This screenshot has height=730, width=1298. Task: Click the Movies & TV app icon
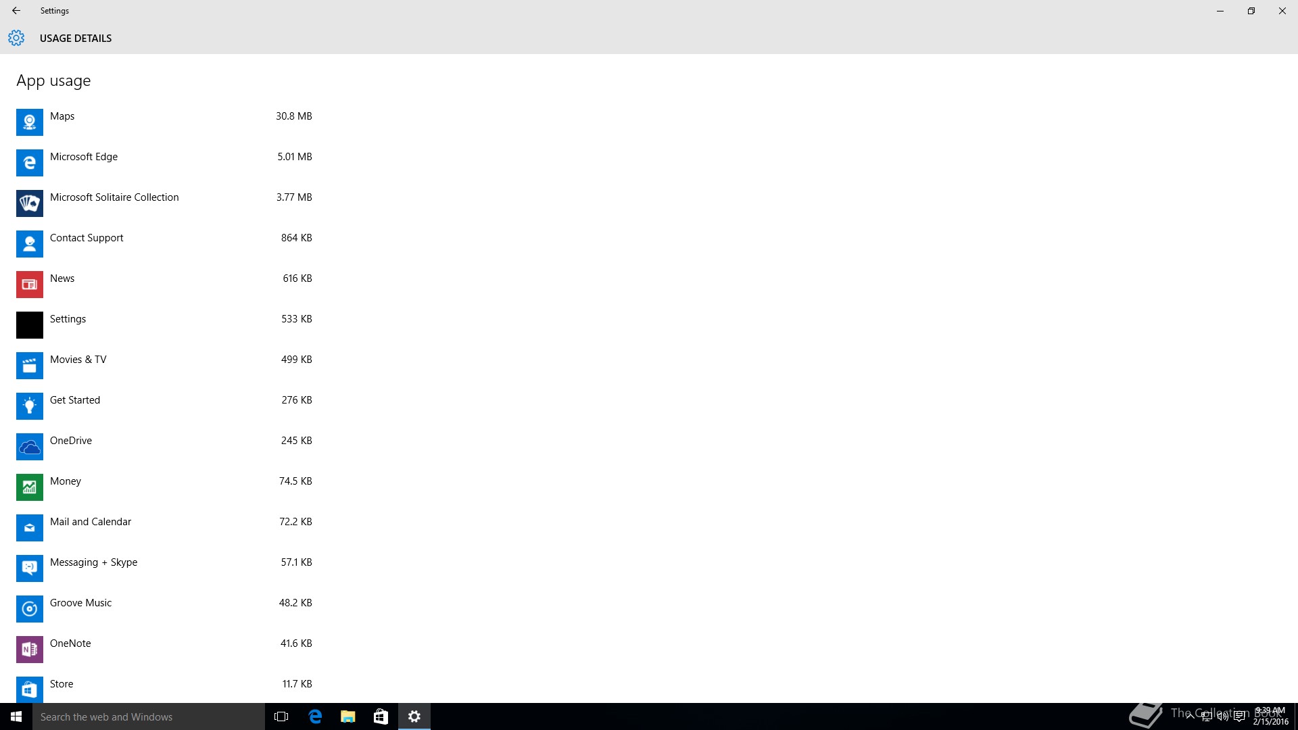click(x=30, y=366)
